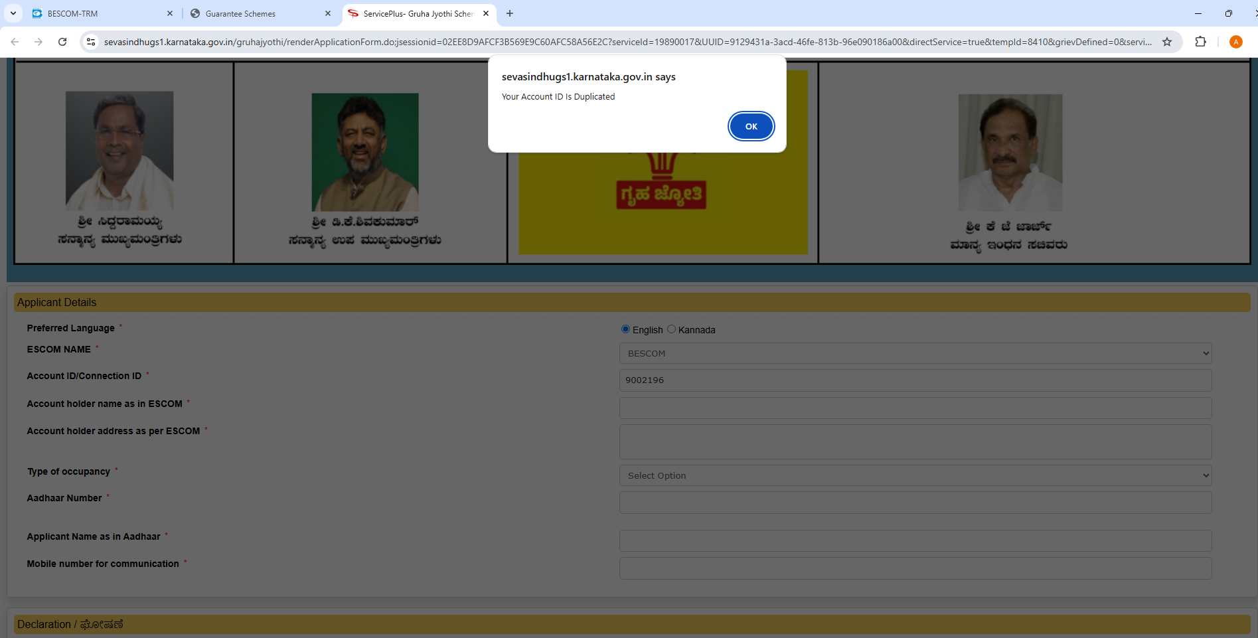Open the tab search dropdown chevron

[x=13, y=13]
